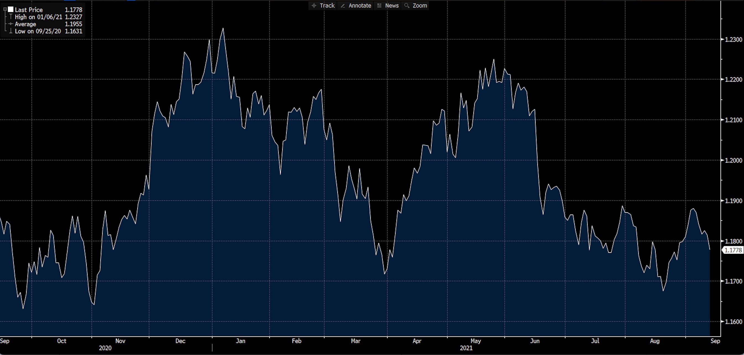Click the High marker icon in the legend
The width and height of the screenshot is (744, 355).
click(x=11, y=17)
